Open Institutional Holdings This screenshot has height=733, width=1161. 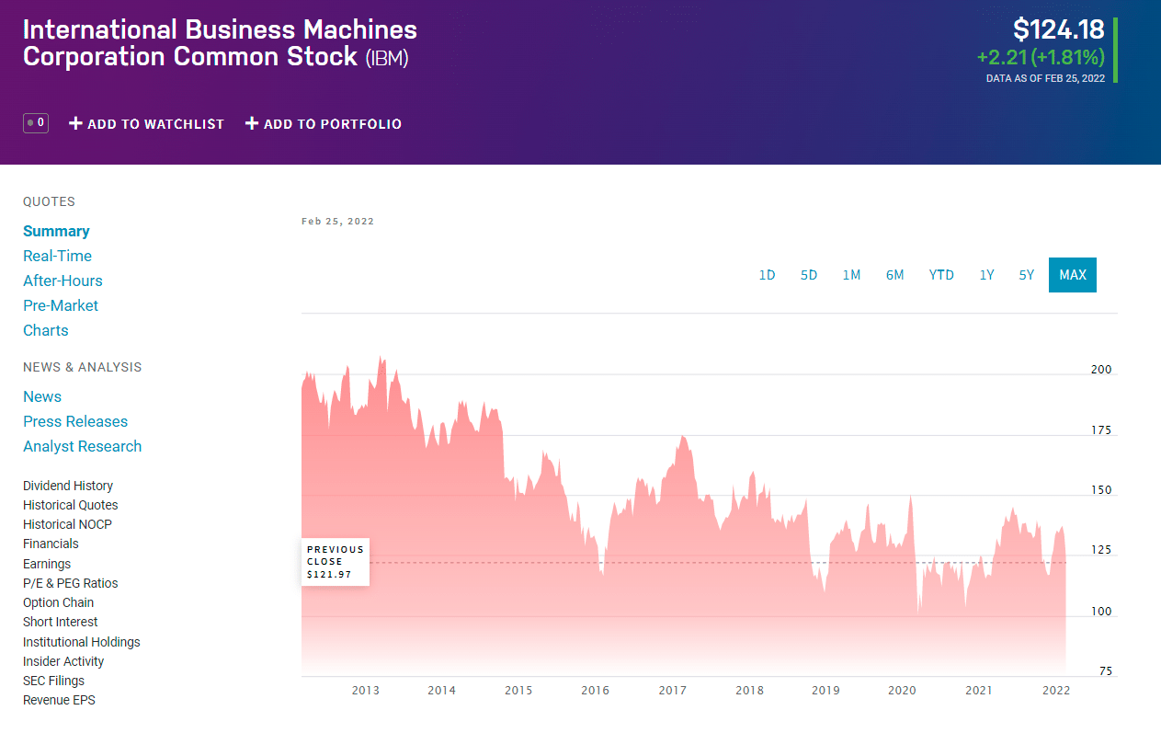coord(82,642)
